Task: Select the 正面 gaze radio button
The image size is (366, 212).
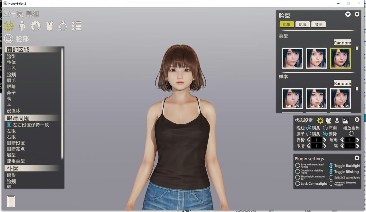Action: click(325, 128)
